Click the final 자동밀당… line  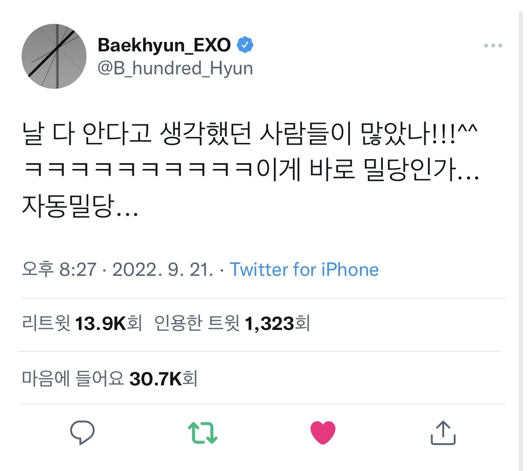coord(80,206)
